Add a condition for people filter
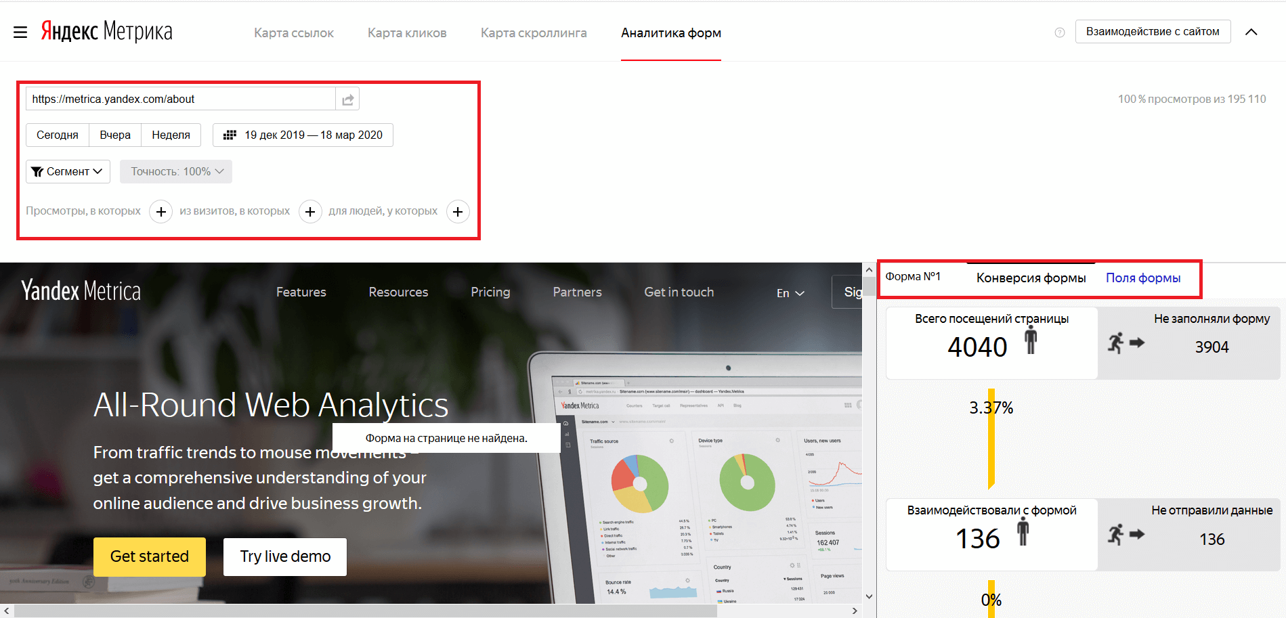Screen dimensions: 1286x618 click(458, 212)
